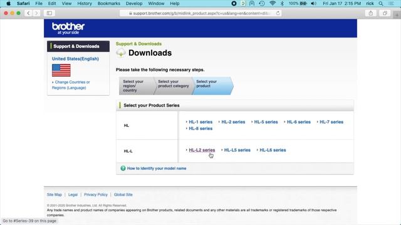Open the Window menu
This screenshot has width=401, height=225.
pos(156,4)
